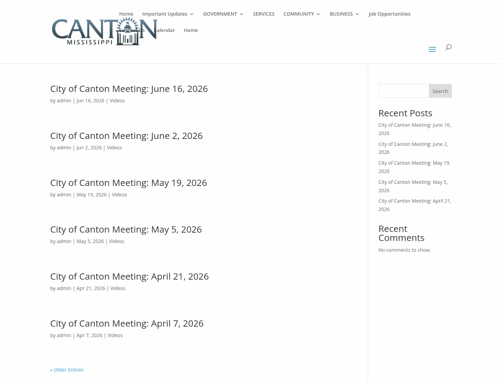Open post City of Canton Meeting: June 2, 2026
This screenshot has height=382, width=502.
[126, 136]
